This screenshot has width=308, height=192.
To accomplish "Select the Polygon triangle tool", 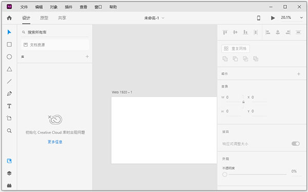I will point(9,69).
